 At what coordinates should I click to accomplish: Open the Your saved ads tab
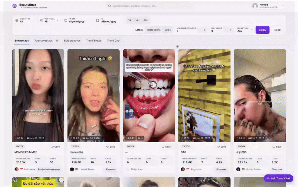46,41
